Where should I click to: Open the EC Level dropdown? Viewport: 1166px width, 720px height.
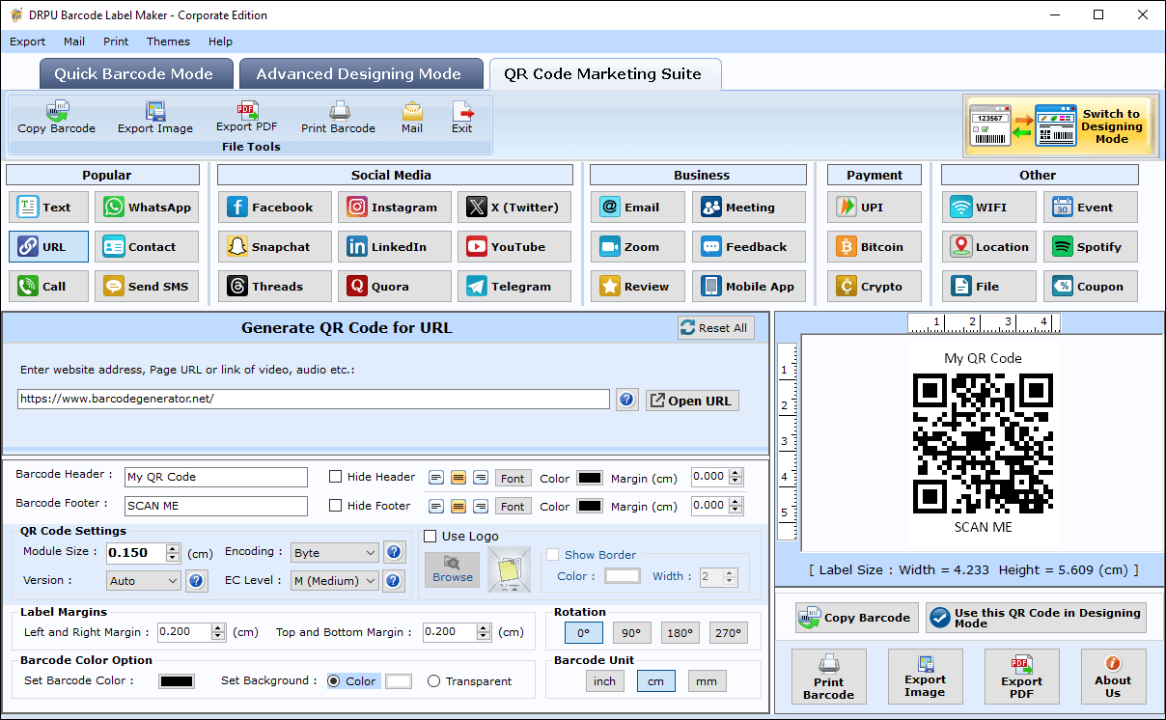pyautogui.click(x=335, y=581)
